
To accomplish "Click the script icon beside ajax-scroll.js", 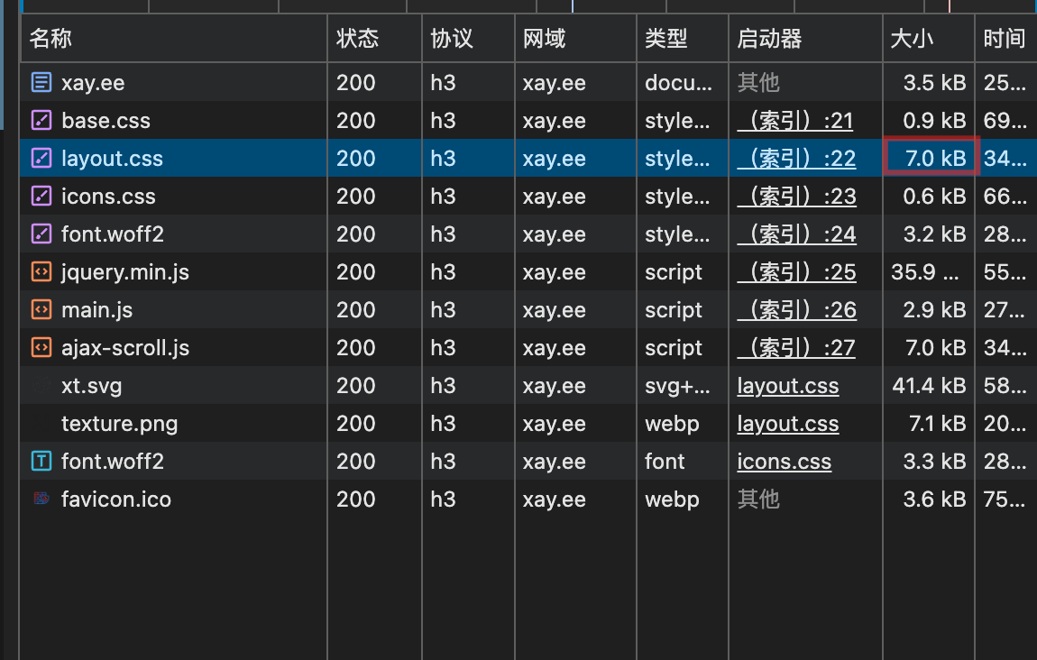I will pyautogui.click(x=41, y=347).
